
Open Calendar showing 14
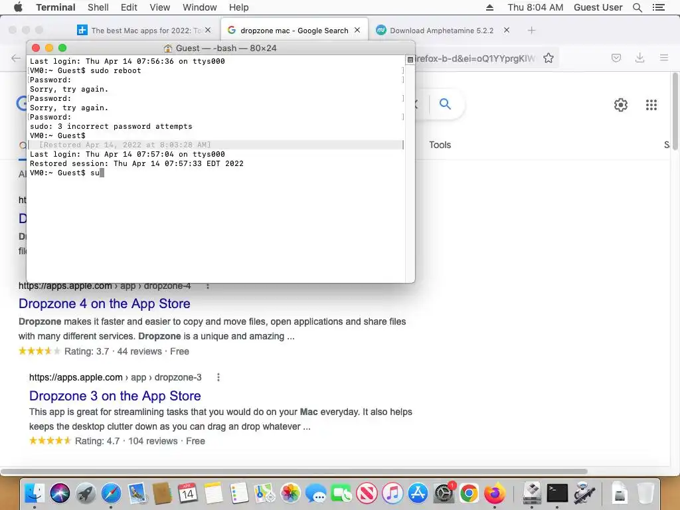click(188, 493)
